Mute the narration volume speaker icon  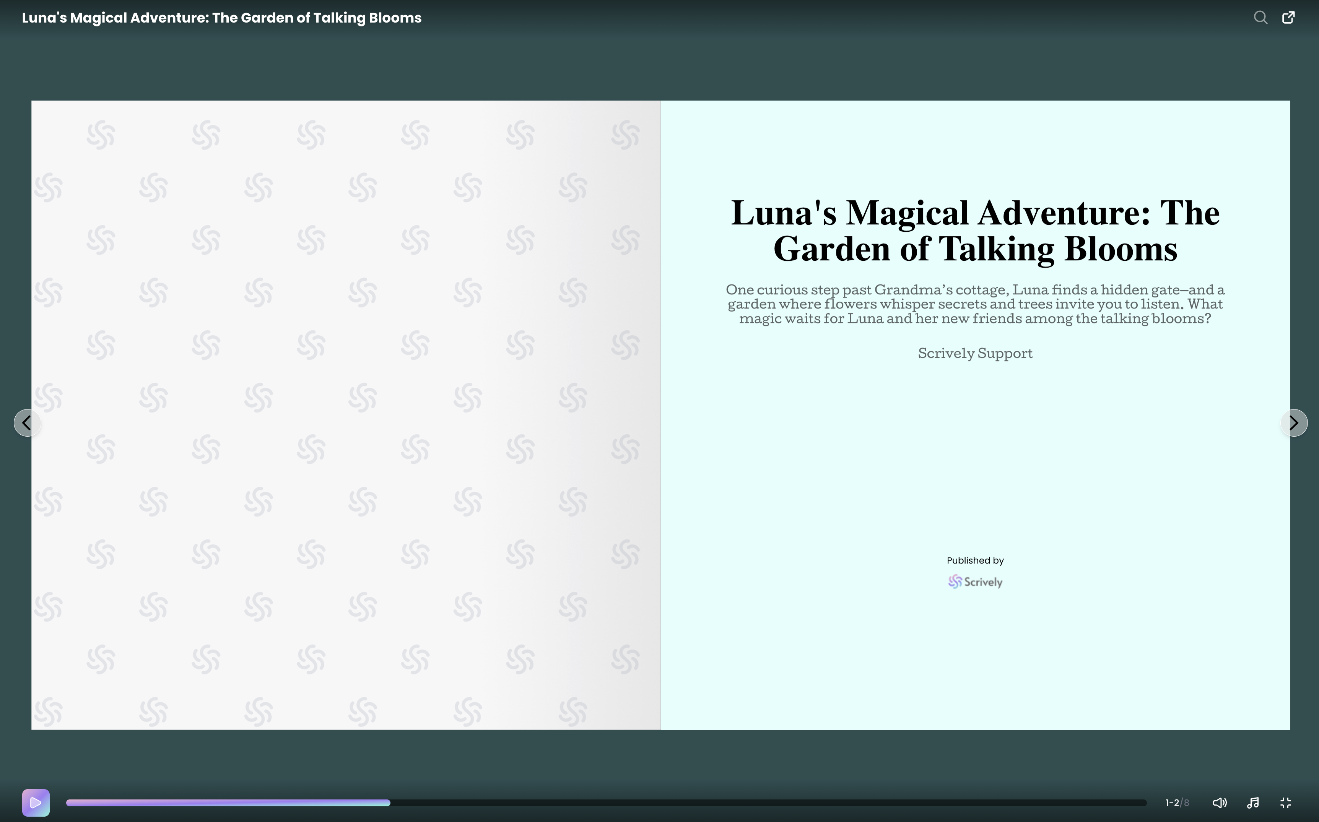pyautogui.click(x=1220, y=803)
